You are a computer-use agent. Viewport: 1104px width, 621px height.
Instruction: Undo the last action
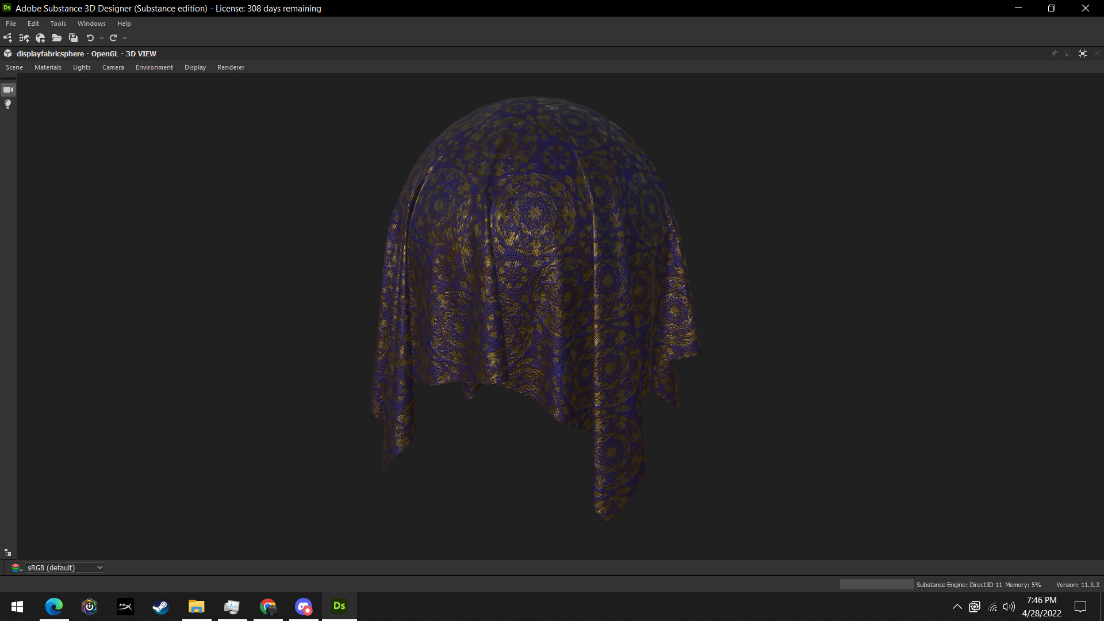tap(90, 37)
